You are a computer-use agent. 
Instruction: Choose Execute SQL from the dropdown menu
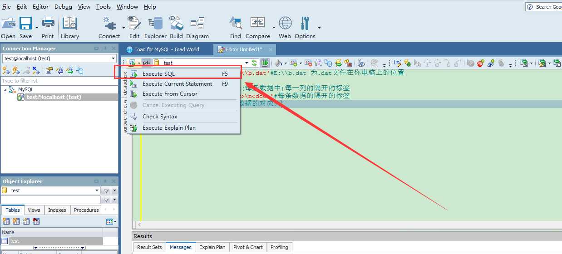[183, 73]
